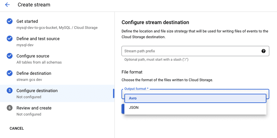This screenshot has height=138, width=277.
Task: Click the Configure source checkmark icon
Action: coord(10,56)
